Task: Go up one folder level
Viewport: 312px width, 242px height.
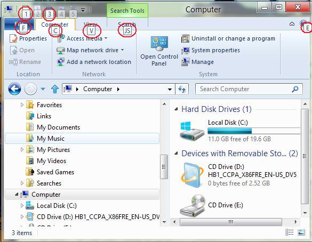Action: [55, 89]
